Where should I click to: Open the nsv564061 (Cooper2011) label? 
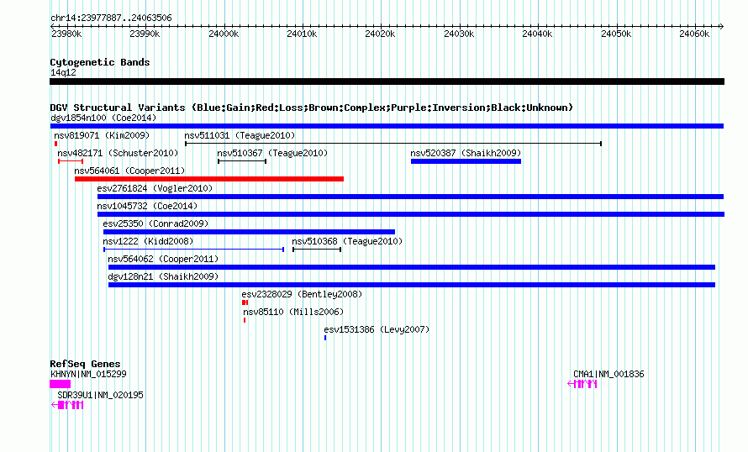(x=129, y=171)
